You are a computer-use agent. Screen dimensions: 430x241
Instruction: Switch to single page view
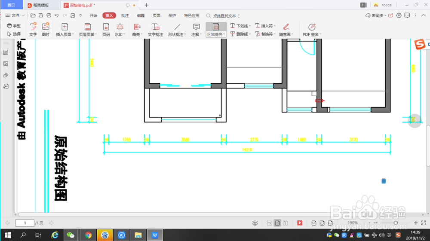point(277,223)
